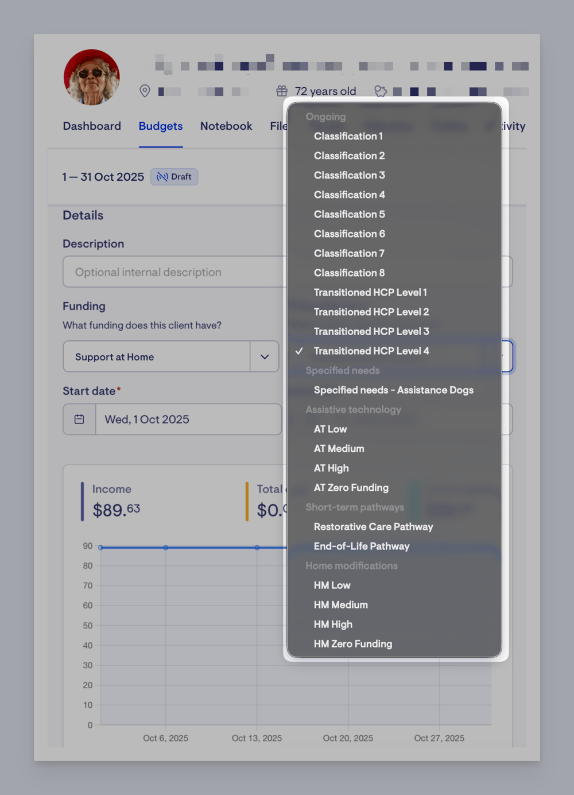The width and height of the screenshot is (574, 795).
Task: Click the Wed, 1 Oct 2025 date field
Action: 188,420
